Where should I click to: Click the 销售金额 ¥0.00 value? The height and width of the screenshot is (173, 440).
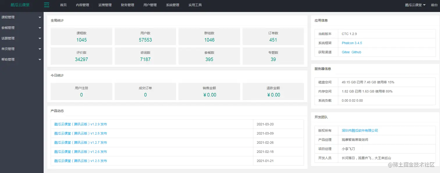click(209, 95)
